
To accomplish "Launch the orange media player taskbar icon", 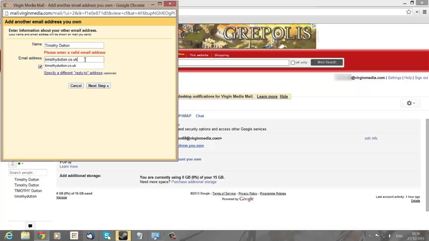I will click(x=57, y=236).
